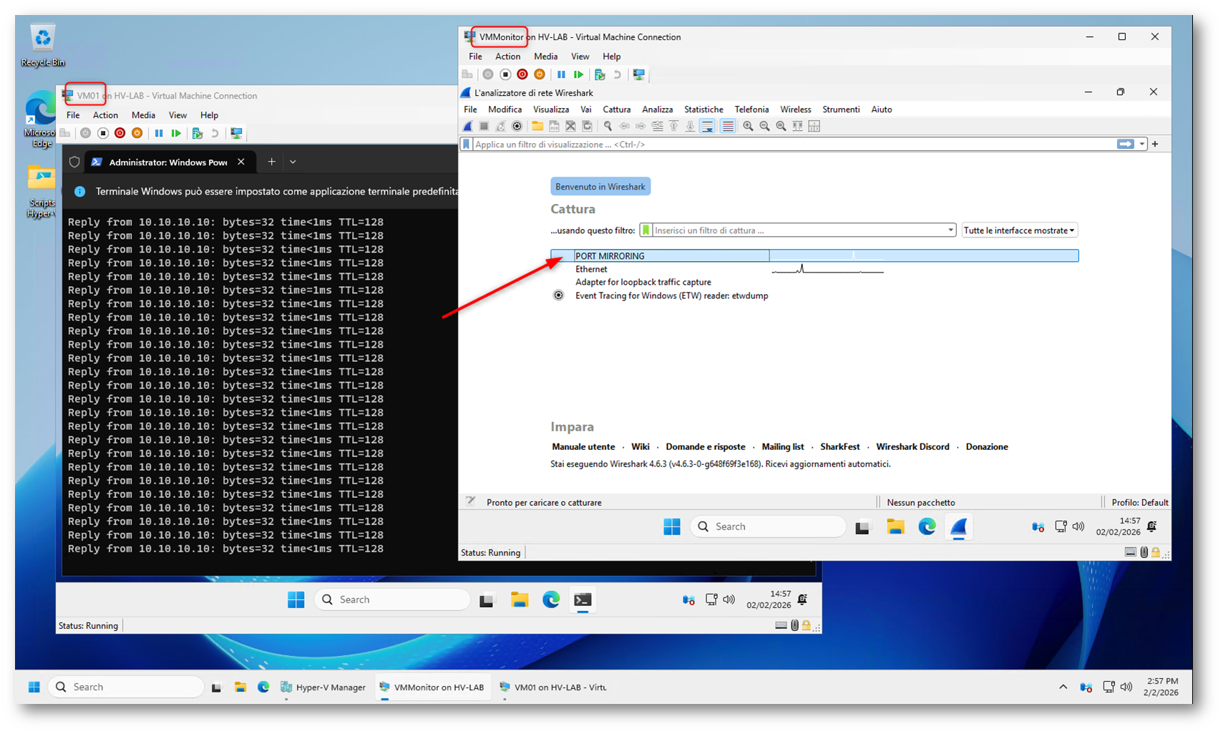
Task: Open the Windows Terminal new tab dropdown chevron
Action: tap(293, 162)
